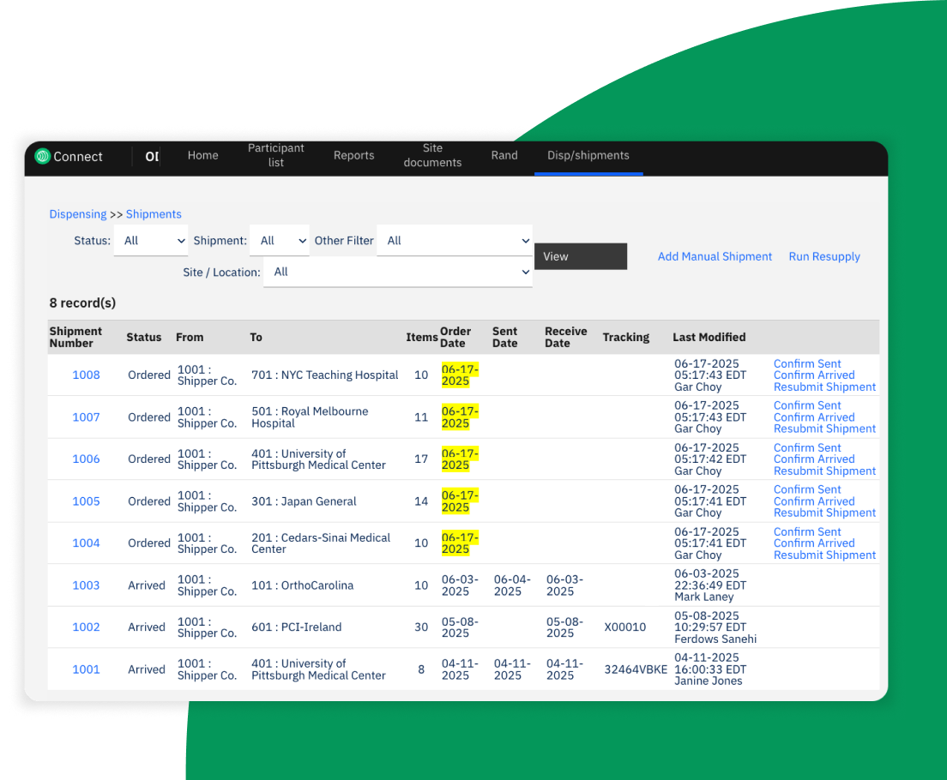This screenshot has height=780, width=947.
Task: Open the Shipment filter dropdown
Action: (x=280, y=241)
